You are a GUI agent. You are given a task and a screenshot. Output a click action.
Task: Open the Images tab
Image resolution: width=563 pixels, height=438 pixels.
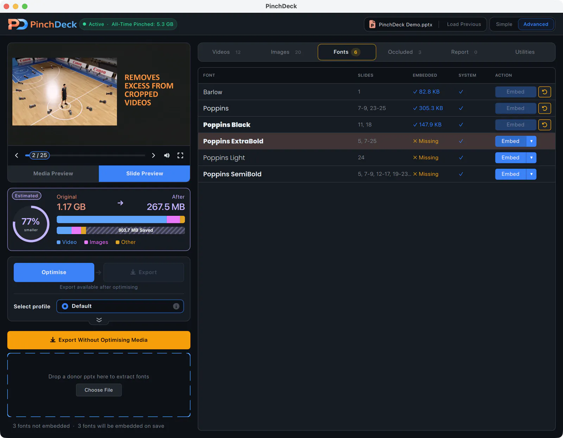point(286,52)
